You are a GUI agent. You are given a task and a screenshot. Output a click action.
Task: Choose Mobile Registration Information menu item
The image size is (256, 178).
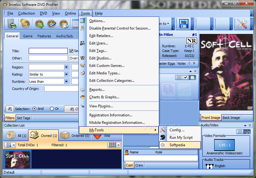click(117, 122)
